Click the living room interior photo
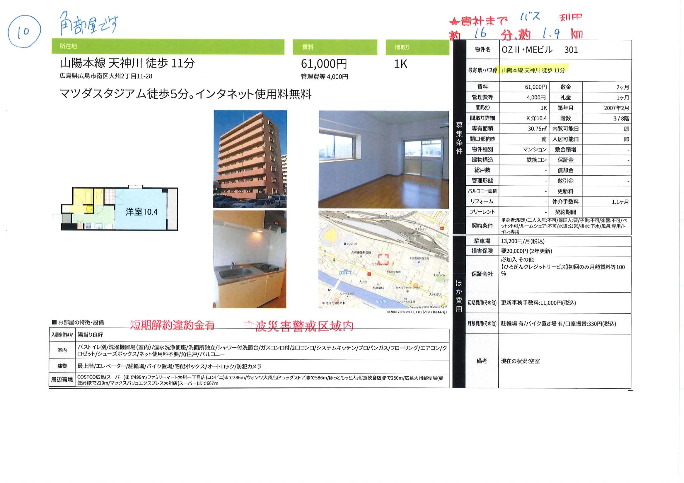This screenshot has width=684, height=483. (x=383, y=159)
